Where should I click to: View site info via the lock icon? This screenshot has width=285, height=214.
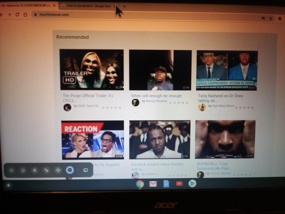pyautogui.click(x=36, y=15)
